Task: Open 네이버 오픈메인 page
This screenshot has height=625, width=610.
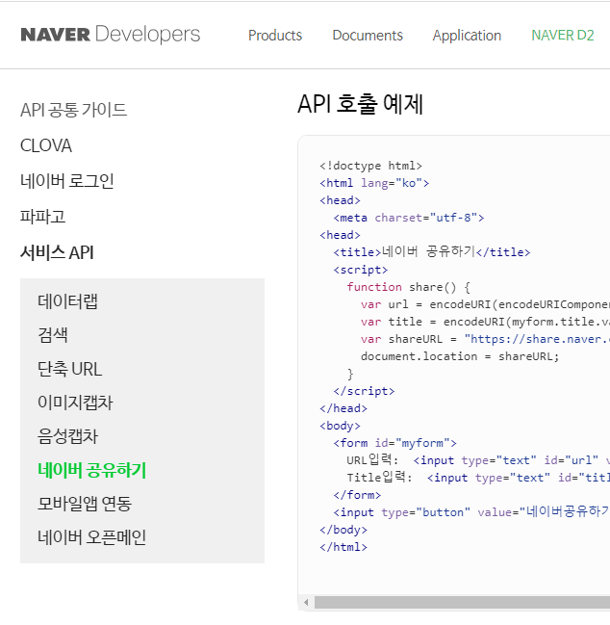Action: tap(92, 537)
